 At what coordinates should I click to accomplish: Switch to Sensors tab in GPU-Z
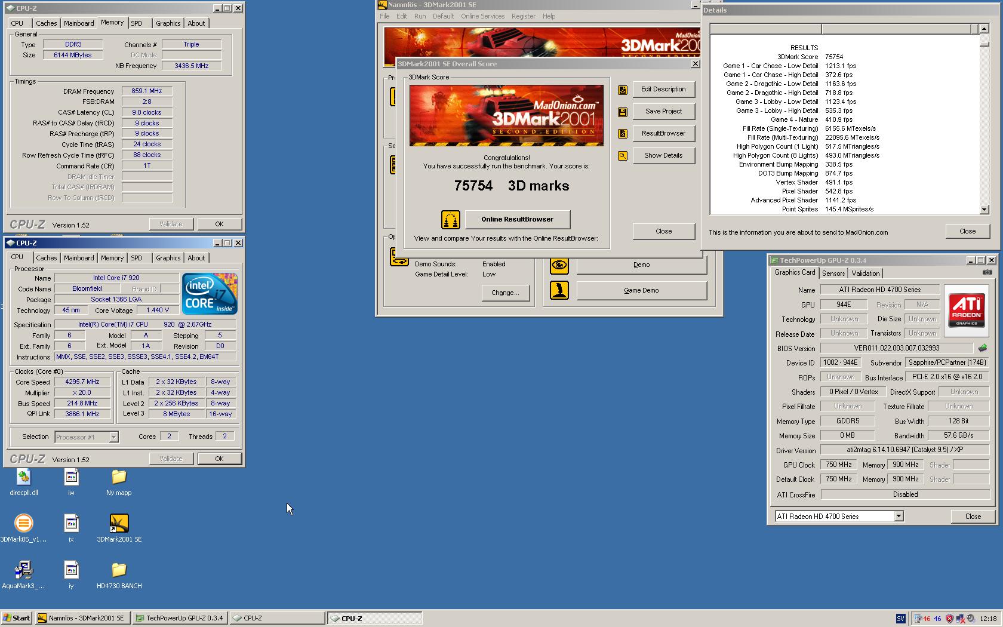tap(833, 273)
